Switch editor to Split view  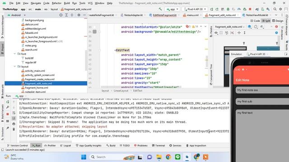pos(266,21)
